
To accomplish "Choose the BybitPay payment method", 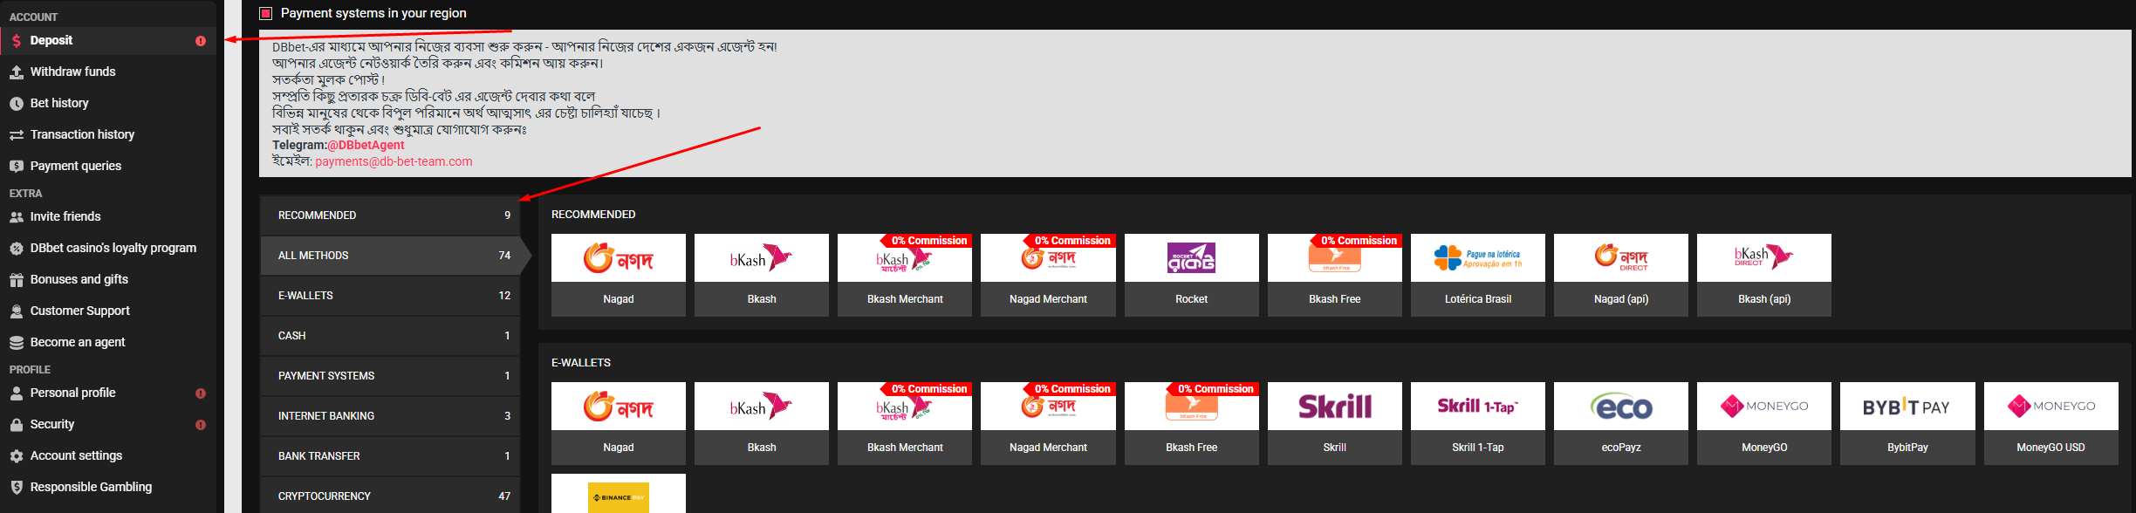I will coord(1907,423).
